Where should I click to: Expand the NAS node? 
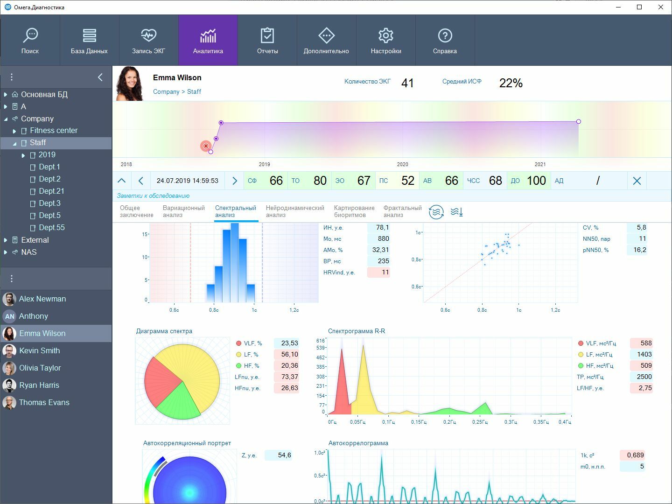[x=6, y=252]
